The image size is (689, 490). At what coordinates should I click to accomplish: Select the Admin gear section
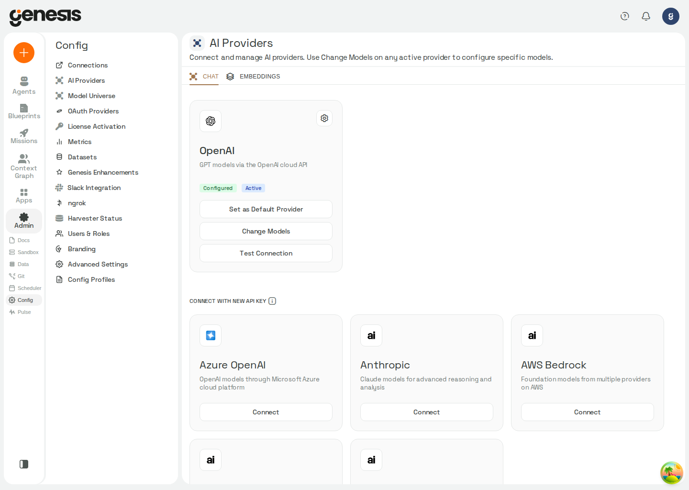click(x=24, y=221)
